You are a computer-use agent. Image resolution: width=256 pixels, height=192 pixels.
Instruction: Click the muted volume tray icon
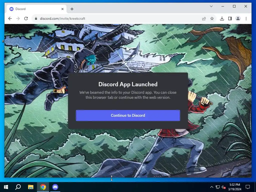[x=223, y=187]
